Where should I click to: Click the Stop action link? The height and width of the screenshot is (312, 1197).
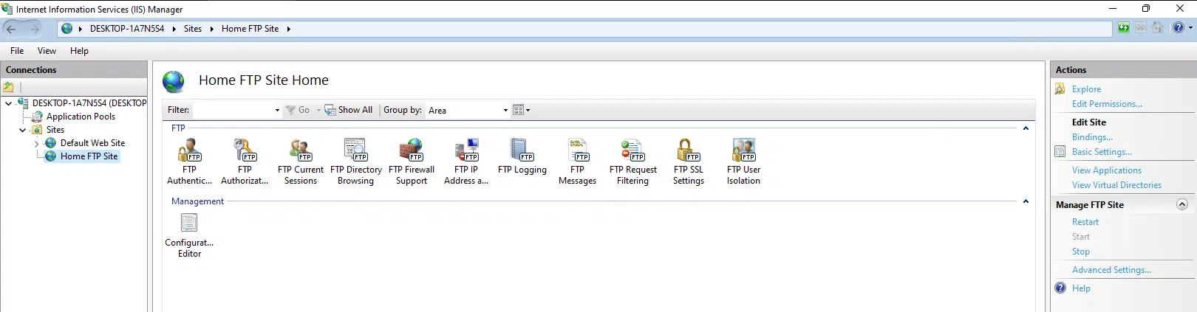pyautogui.click(x=1080, y=252)
